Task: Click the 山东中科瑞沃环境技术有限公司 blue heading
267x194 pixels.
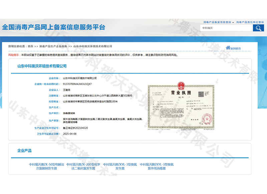Action: [x=42, y=66]
